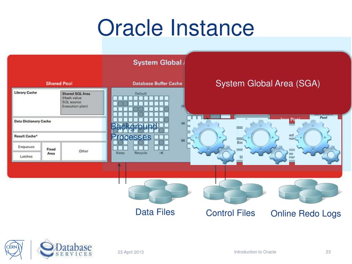352x264 pixels.
Task: Click the Control Files label
Action: 231,213
